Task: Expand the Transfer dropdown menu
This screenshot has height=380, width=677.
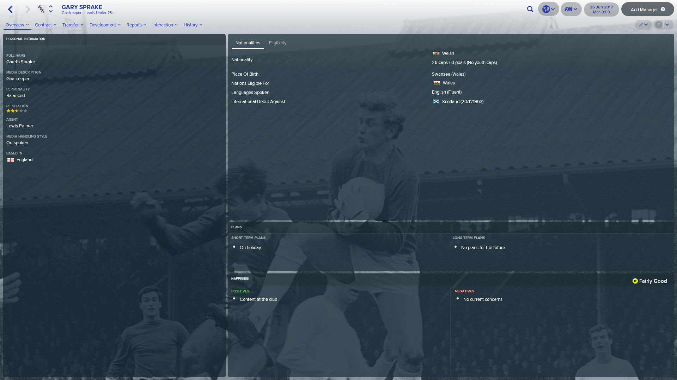Action: 73,25
